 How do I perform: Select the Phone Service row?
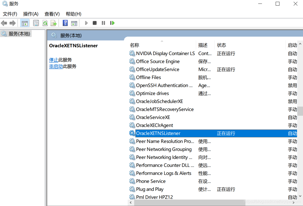click(x=213, y=181)
